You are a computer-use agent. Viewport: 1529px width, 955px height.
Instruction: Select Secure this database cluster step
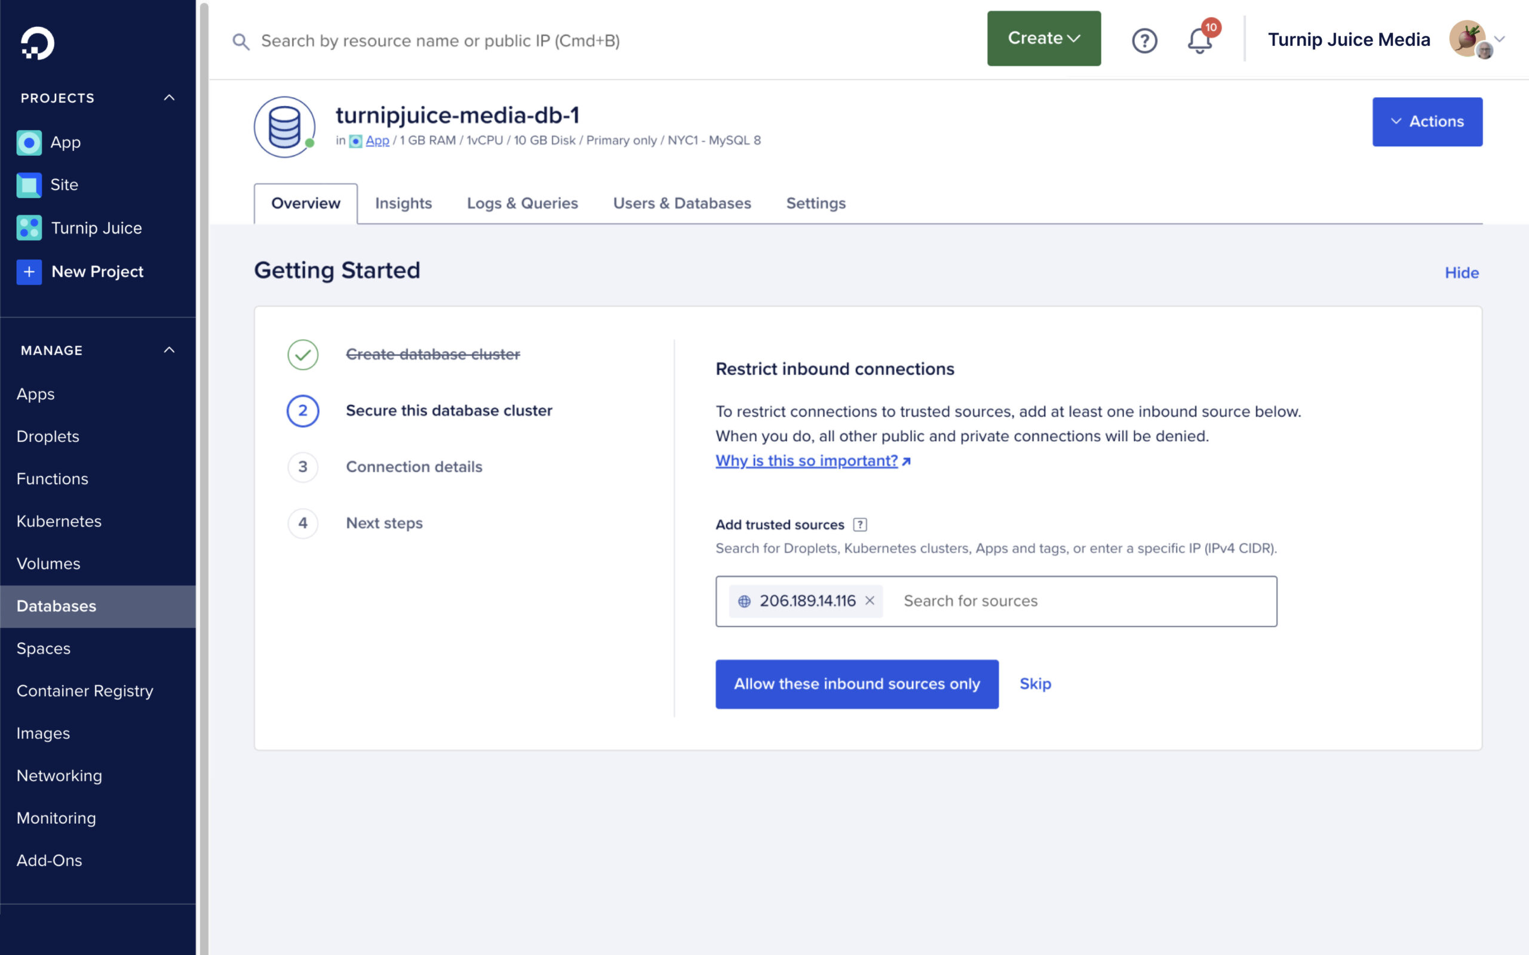pyautogui.click(x=449, y=411)
